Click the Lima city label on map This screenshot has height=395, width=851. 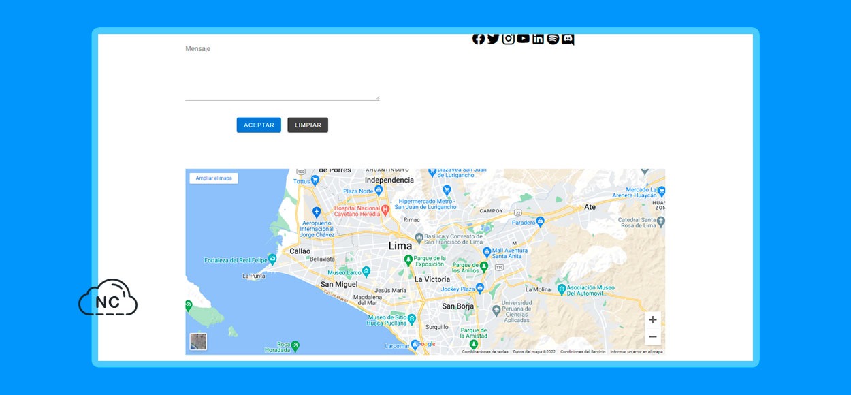[x=400, y=246]
